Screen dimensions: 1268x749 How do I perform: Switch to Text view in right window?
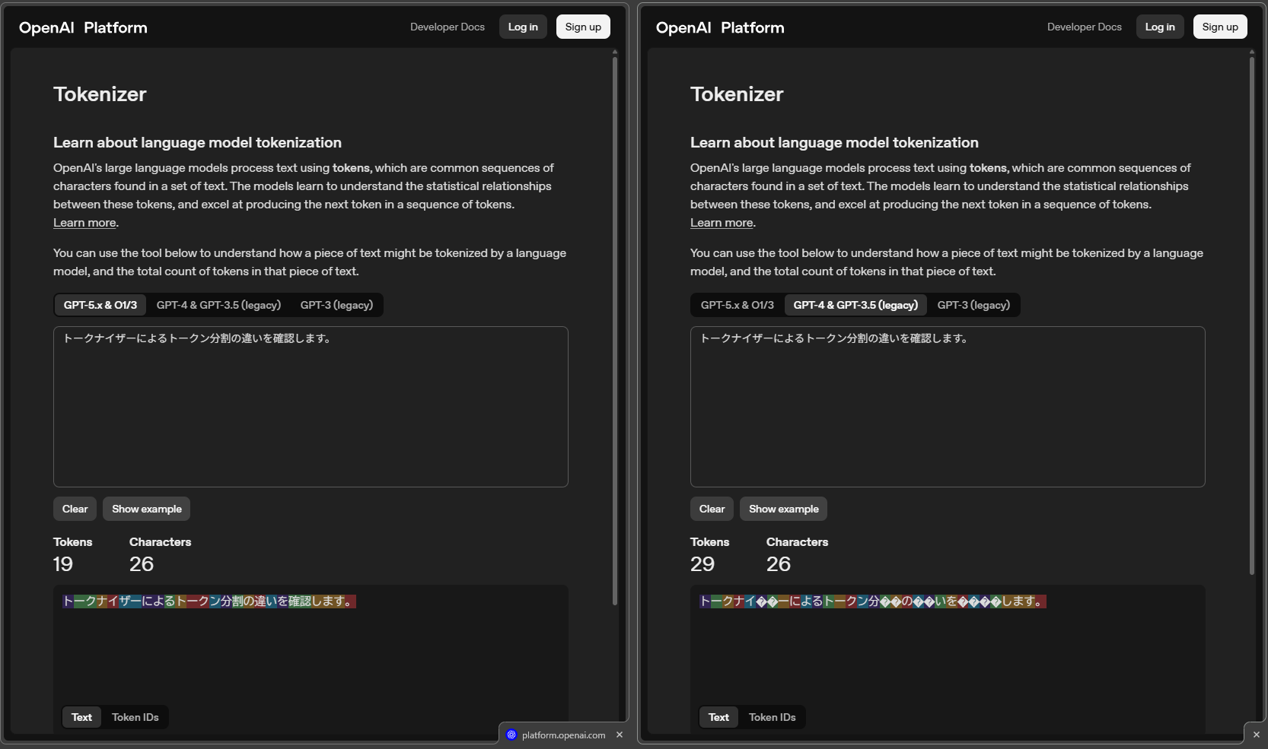[x=718, y=717]
